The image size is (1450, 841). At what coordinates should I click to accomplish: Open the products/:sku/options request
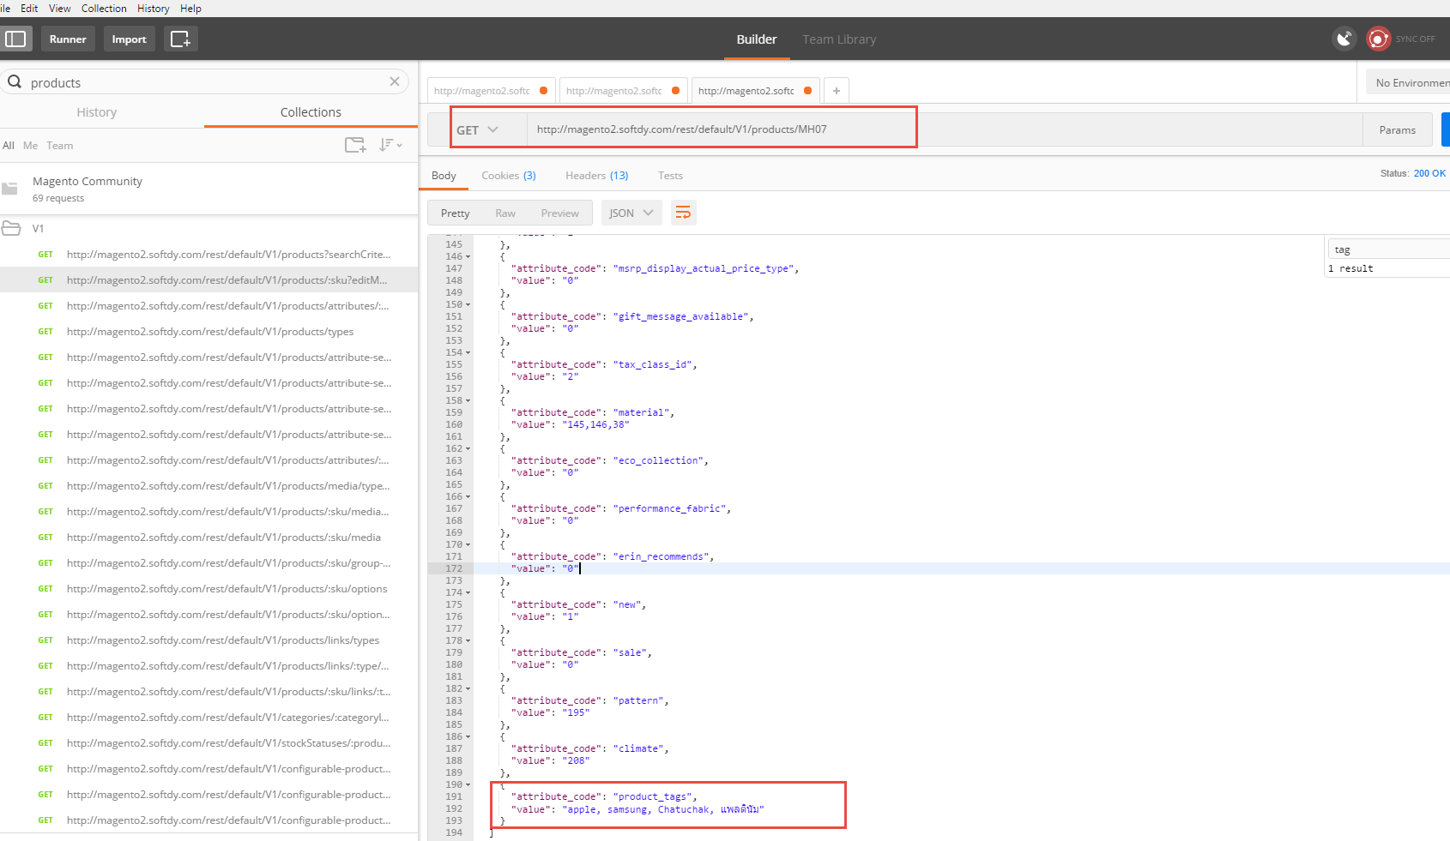pos(208,588)
